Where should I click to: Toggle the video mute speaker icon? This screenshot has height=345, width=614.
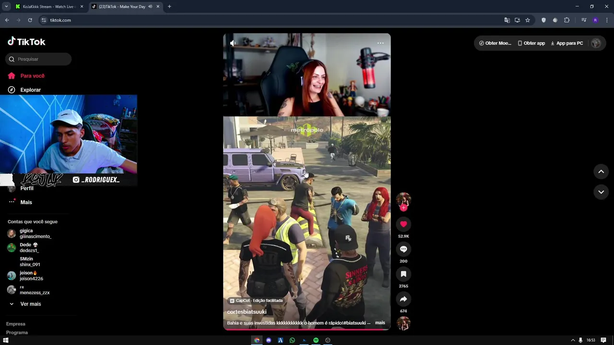[233, 43]
